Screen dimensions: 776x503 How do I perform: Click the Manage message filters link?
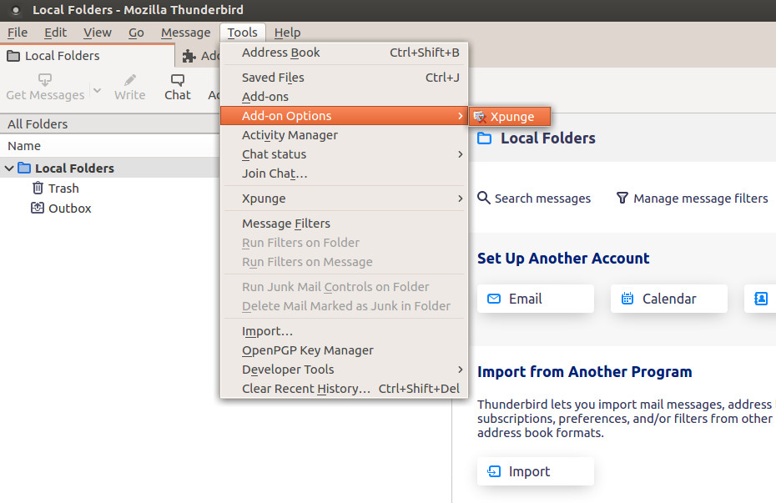pyautogui.click(x=692, y=199)
